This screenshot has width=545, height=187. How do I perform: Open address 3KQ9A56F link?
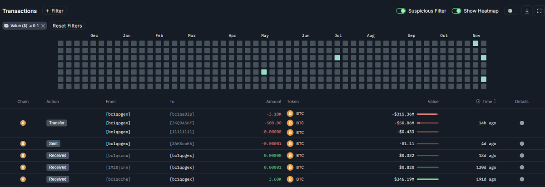click(182, 123)
